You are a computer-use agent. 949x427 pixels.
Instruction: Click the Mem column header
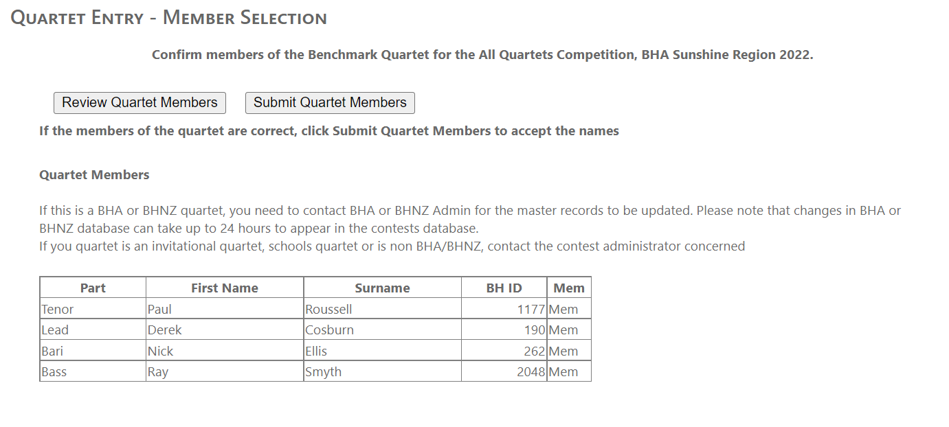click(569, 288)
